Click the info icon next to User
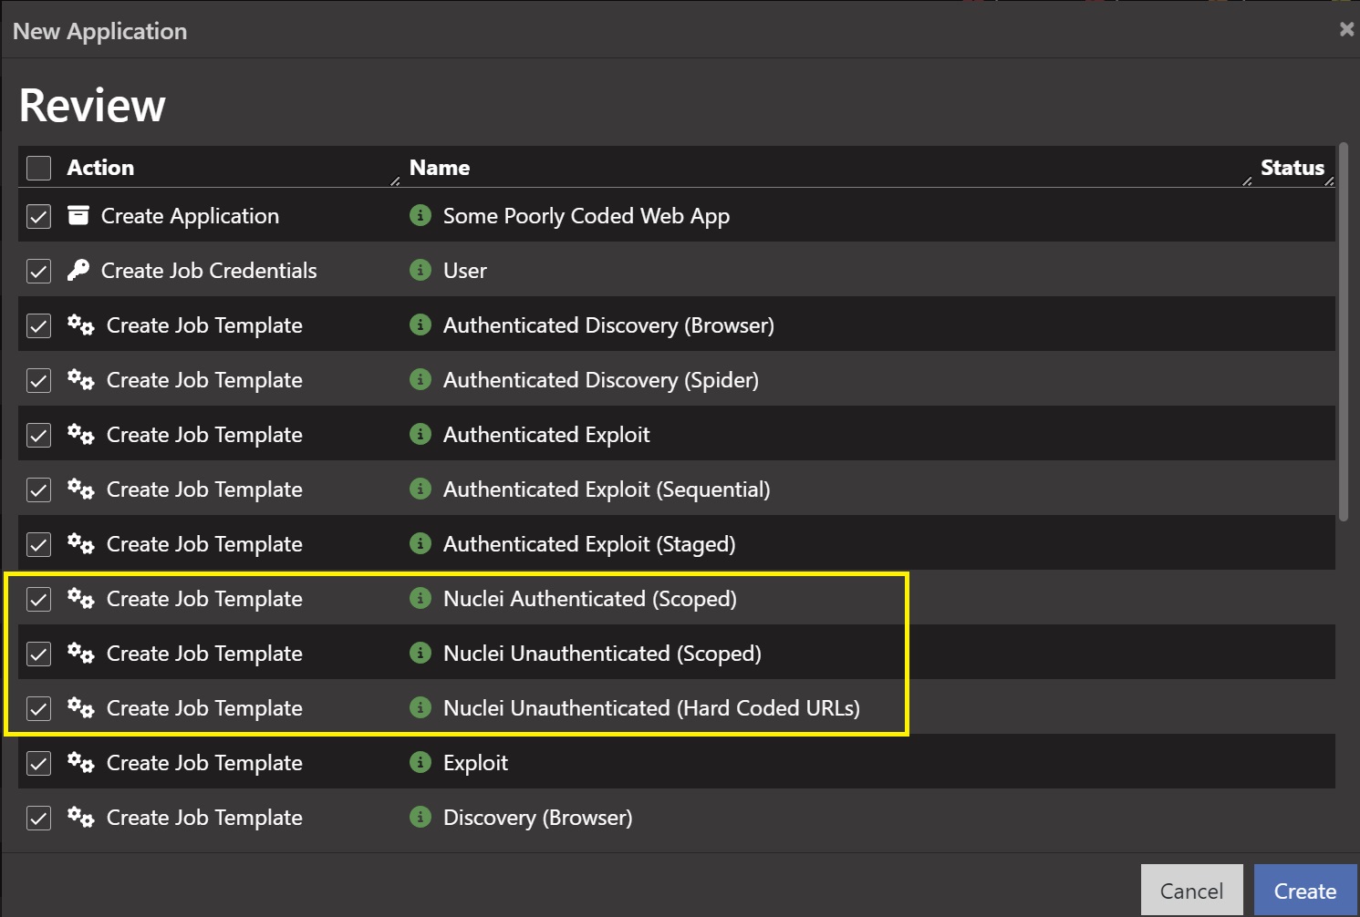Image resolution: width=1360 pixels, height=917 pixels. [x=420, y=270]
